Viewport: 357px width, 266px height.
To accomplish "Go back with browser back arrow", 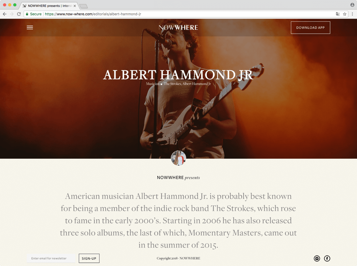I will coord(5,14).
